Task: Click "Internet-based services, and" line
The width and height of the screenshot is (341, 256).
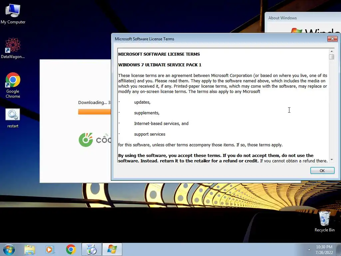Action: 161,124
